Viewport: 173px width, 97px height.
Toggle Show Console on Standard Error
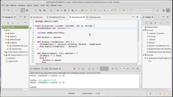point(106,69)
